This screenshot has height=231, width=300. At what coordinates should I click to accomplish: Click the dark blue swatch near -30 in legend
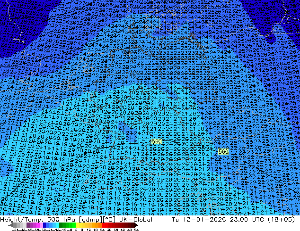tap(44, 225)
